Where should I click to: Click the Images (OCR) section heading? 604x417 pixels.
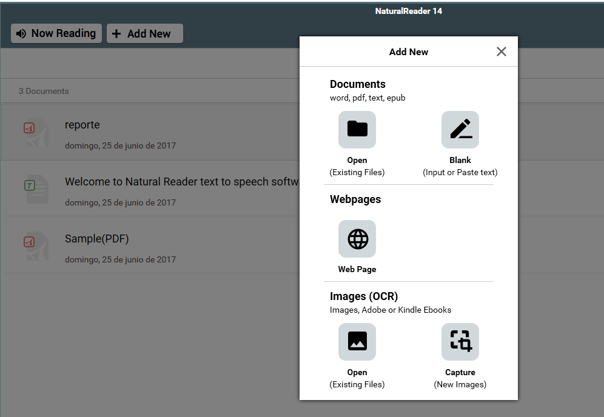[x=364, y=296]
